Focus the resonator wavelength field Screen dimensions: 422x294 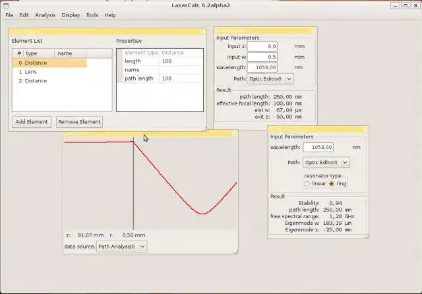[318, 147]
